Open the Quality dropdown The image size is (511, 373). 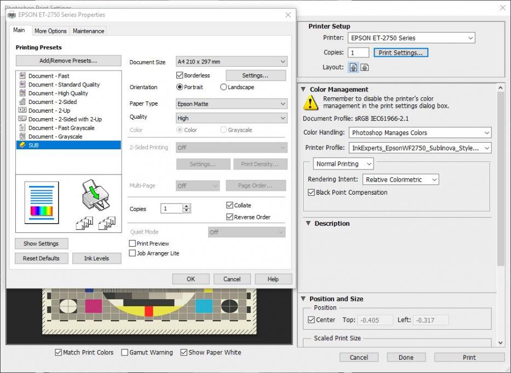point(231,118)
